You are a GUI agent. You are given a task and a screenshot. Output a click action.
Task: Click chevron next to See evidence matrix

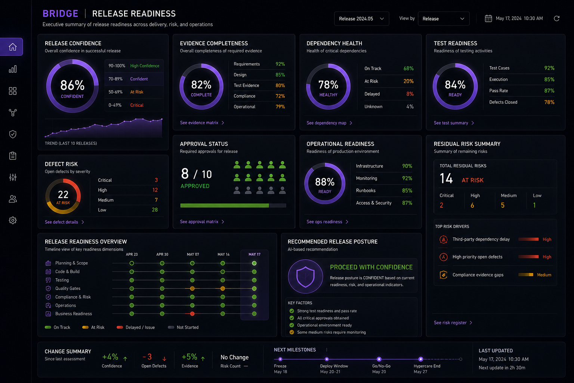pos(223,123)
